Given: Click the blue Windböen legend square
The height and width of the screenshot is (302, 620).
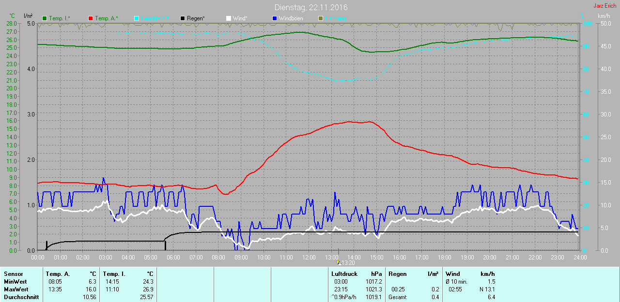Looking at the screenshot, I should [274, 18].
